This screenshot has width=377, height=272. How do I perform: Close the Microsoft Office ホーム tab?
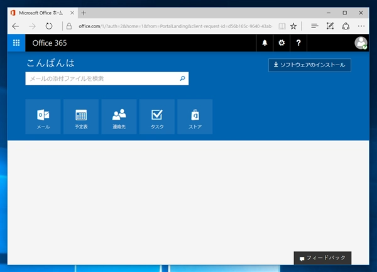tap(72, 13)
